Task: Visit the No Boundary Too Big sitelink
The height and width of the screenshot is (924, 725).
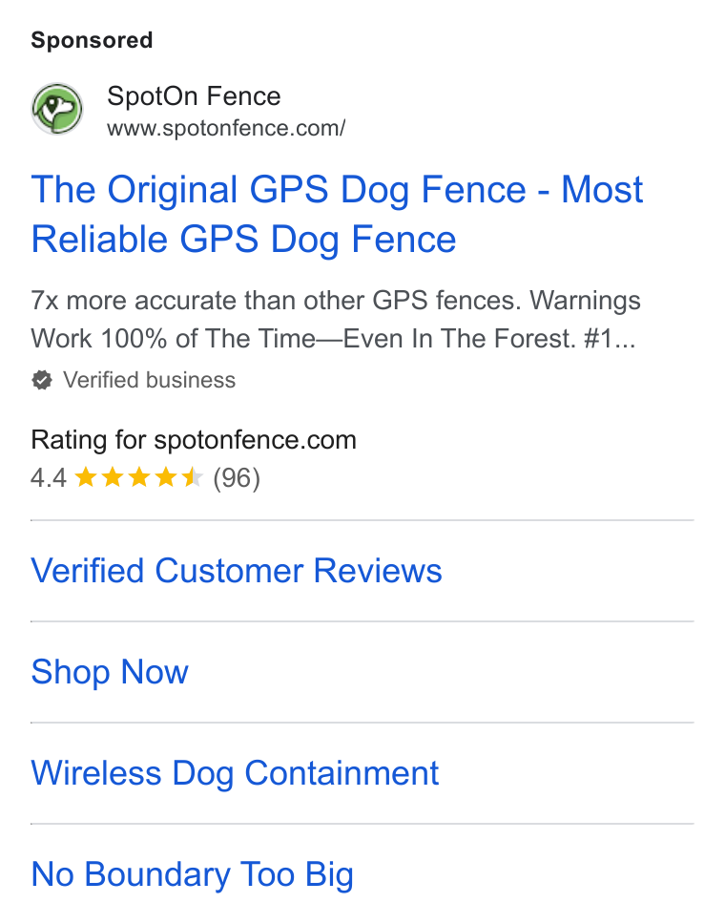Action: pyautogui.click(x=192, y=874)
